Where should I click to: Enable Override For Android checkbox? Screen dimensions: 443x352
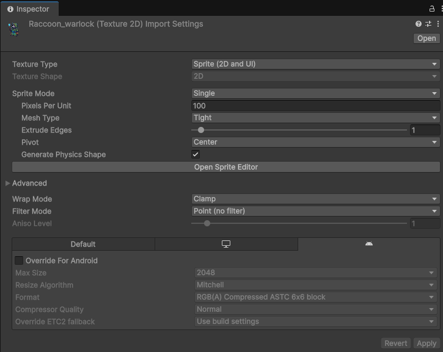[x=19, y=260]
